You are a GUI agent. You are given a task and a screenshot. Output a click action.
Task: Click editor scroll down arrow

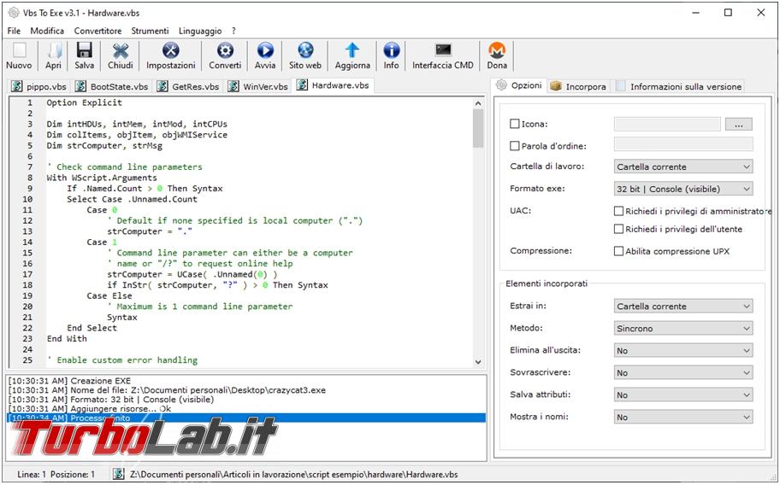478,362
